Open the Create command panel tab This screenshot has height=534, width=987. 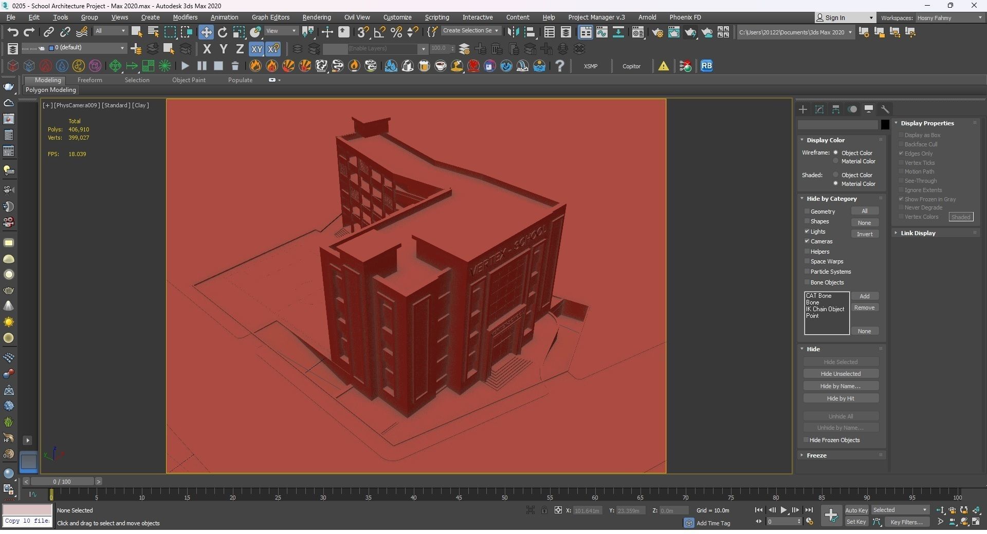tap(803, 109)
